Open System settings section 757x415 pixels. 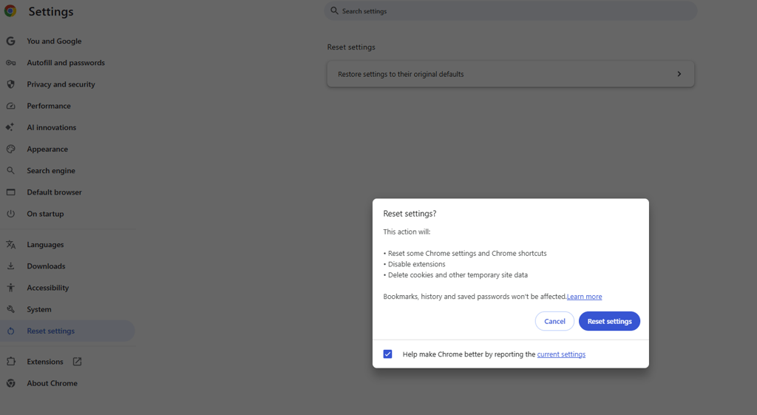(39, 310)
